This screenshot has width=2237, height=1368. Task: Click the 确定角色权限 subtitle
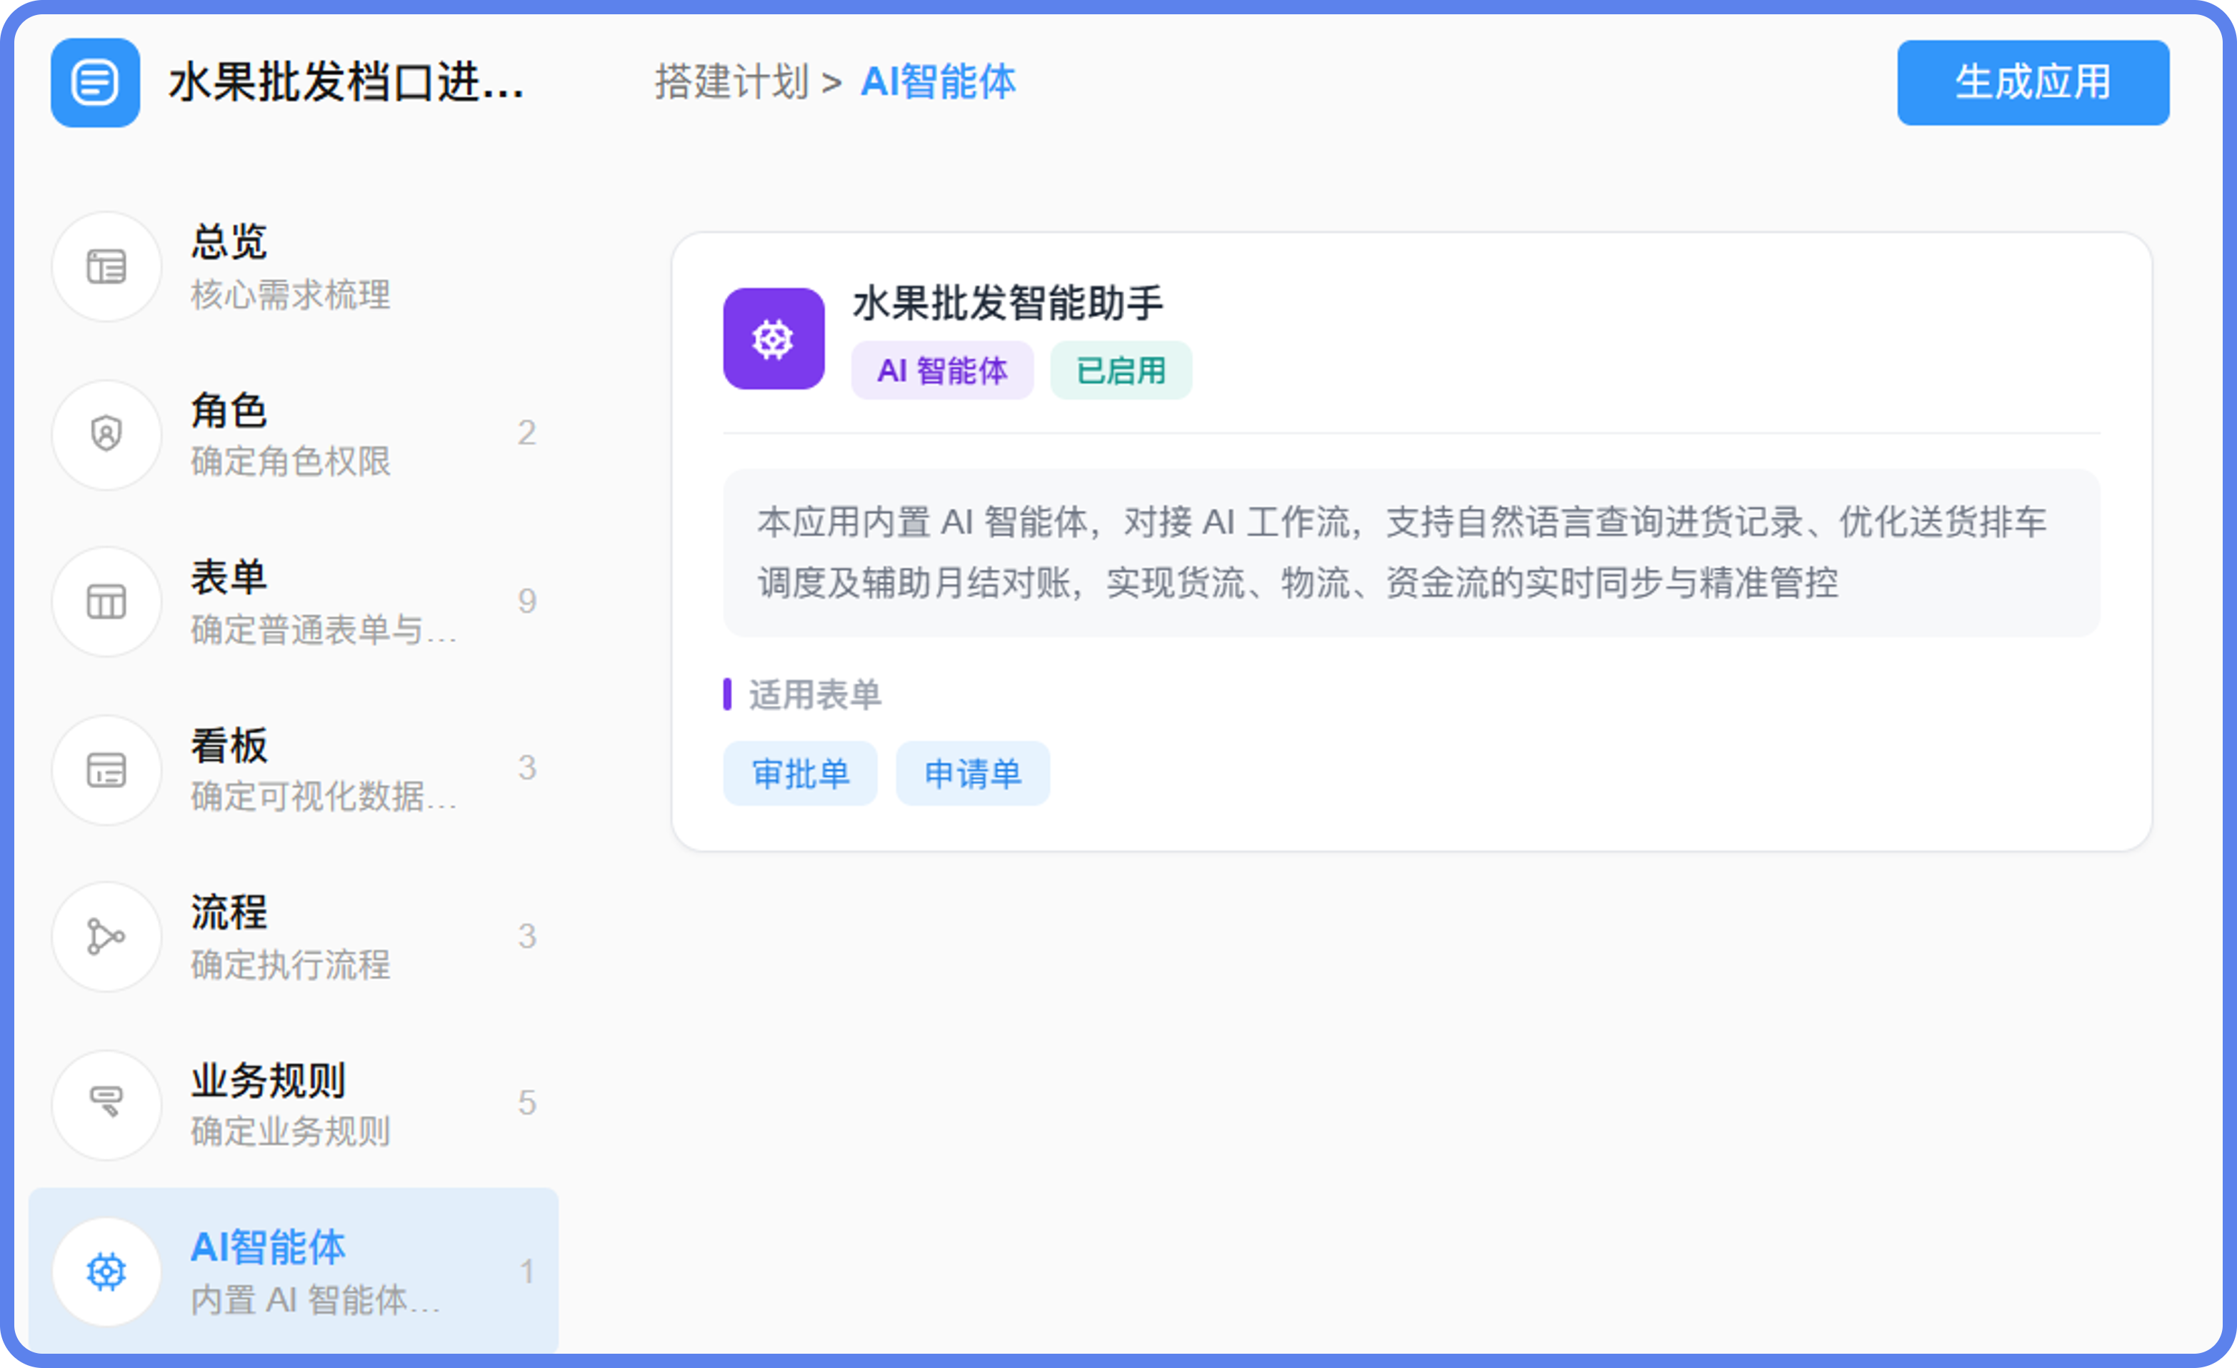point(291,461)
